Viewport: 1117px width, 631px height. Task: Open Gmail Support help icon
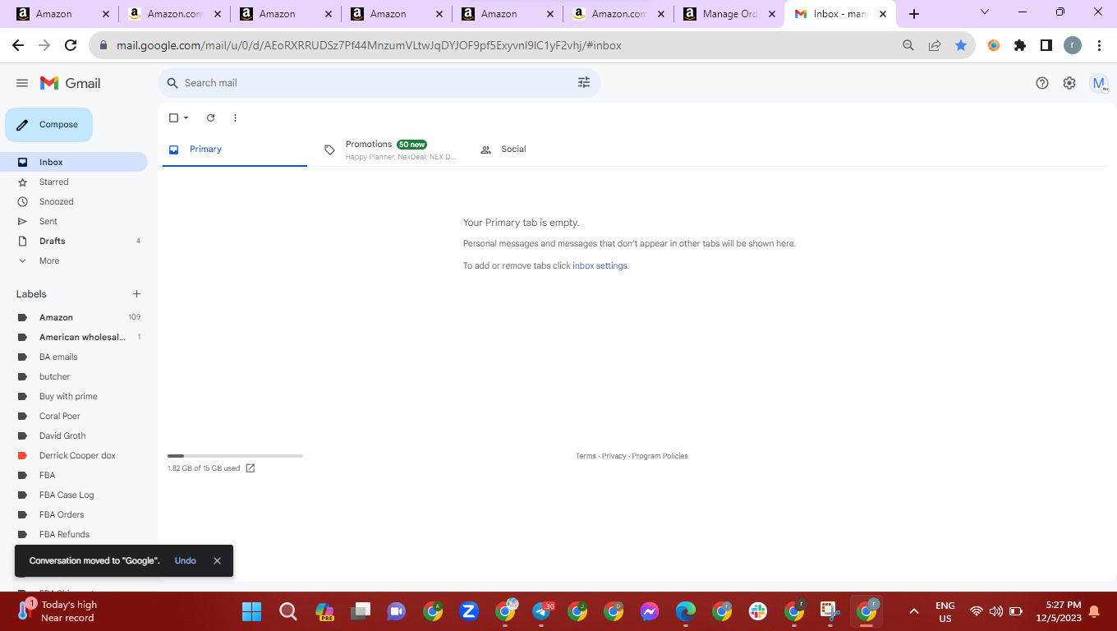1042,83
